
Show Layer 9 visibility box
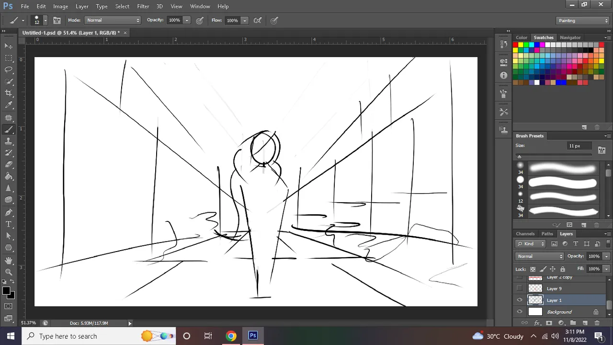pyautogui.click(x=520, y=288)
